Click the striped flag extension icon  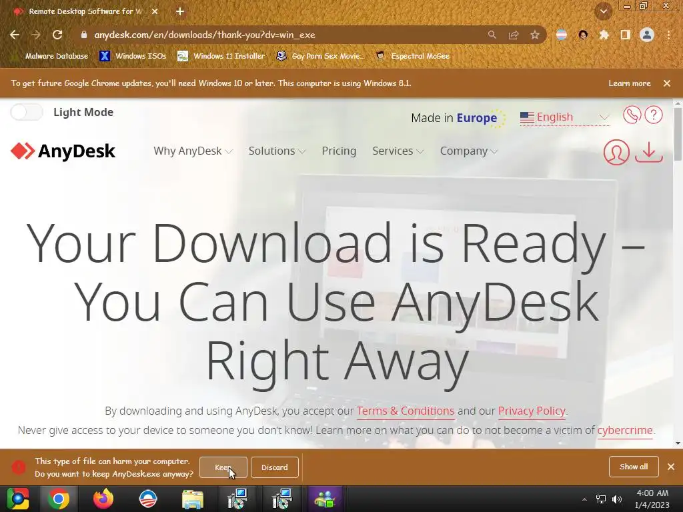[x=562, y=35]
